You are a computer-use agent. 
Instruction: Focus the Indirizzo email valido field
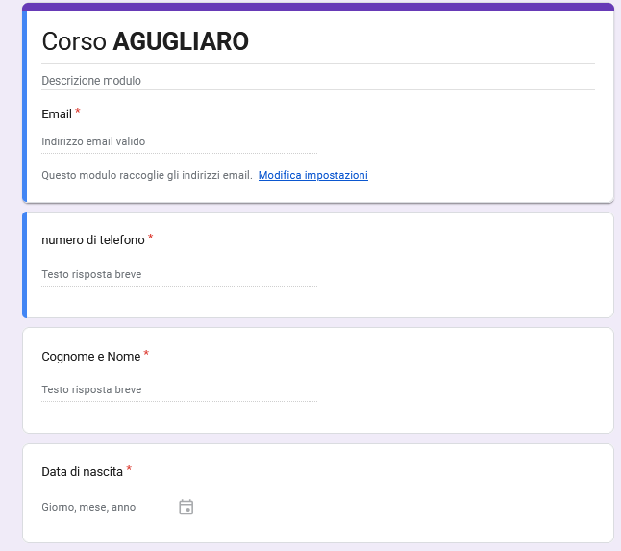pyautogui.click(x=179, y=141)
